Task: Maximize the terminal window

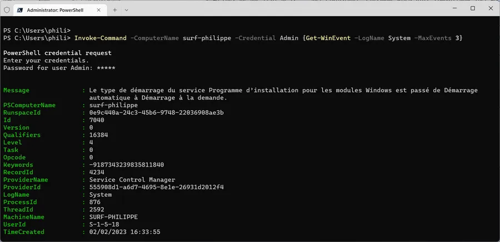Action: coord(473,8)
